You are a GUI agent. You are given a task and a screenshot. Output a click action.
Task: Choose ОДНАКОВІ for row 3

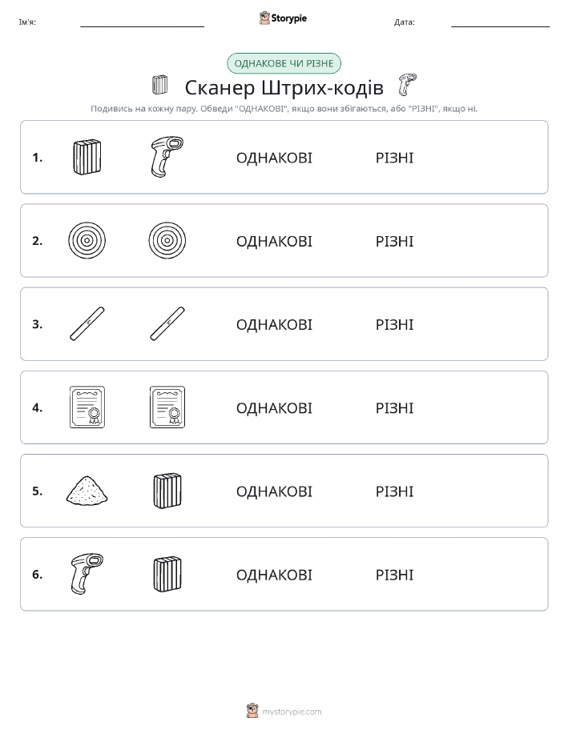(274, 324)
